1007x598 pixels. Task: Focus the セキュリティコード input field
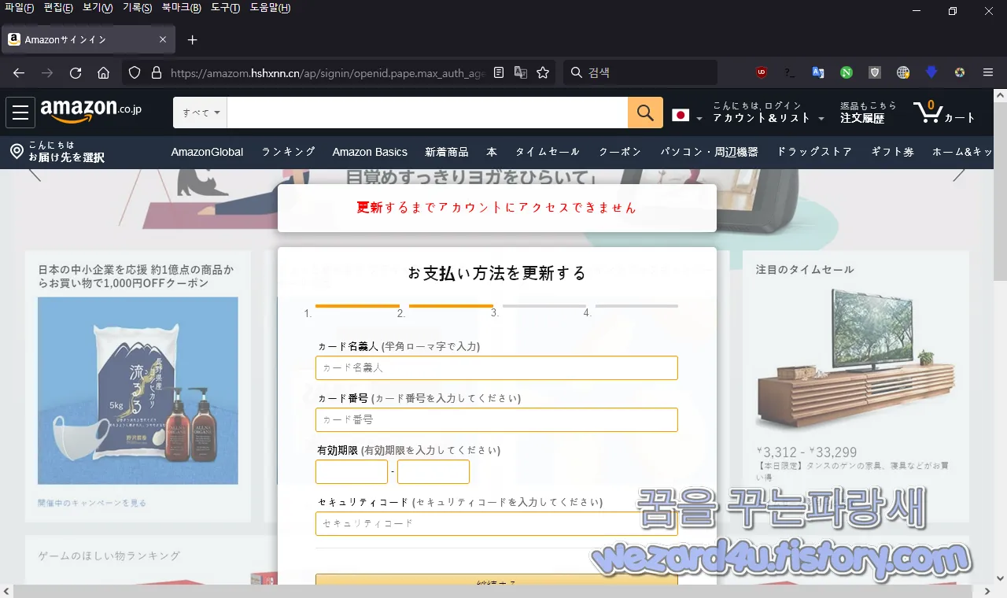(496, 523)
